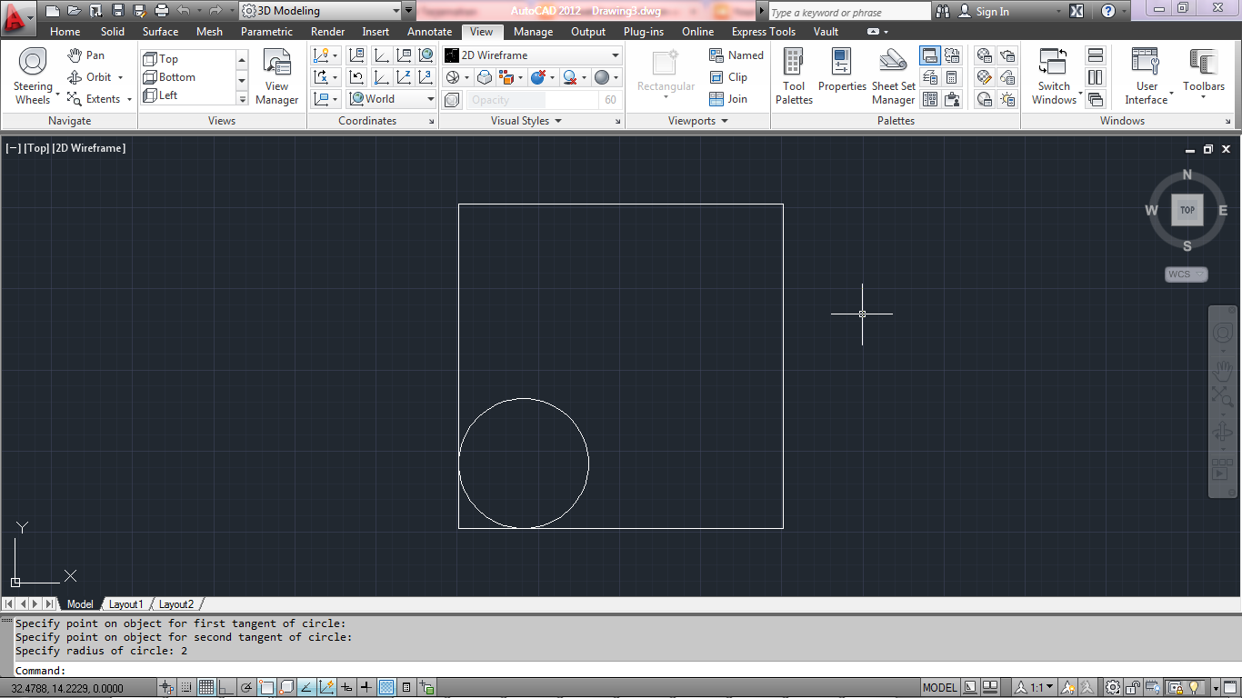Toggle Snap Mode in the status bar
Image resolution: width=1242 pixels, height=698 pixels.
click(187, 687)
